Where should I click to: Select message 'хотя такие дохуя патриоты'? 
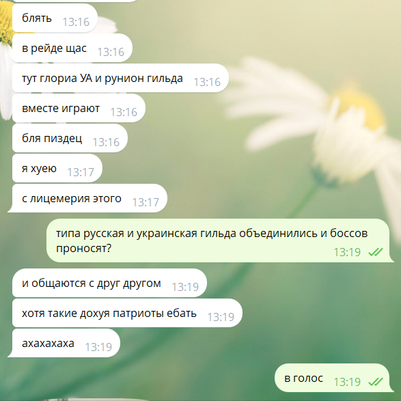(x=127, y=313)
